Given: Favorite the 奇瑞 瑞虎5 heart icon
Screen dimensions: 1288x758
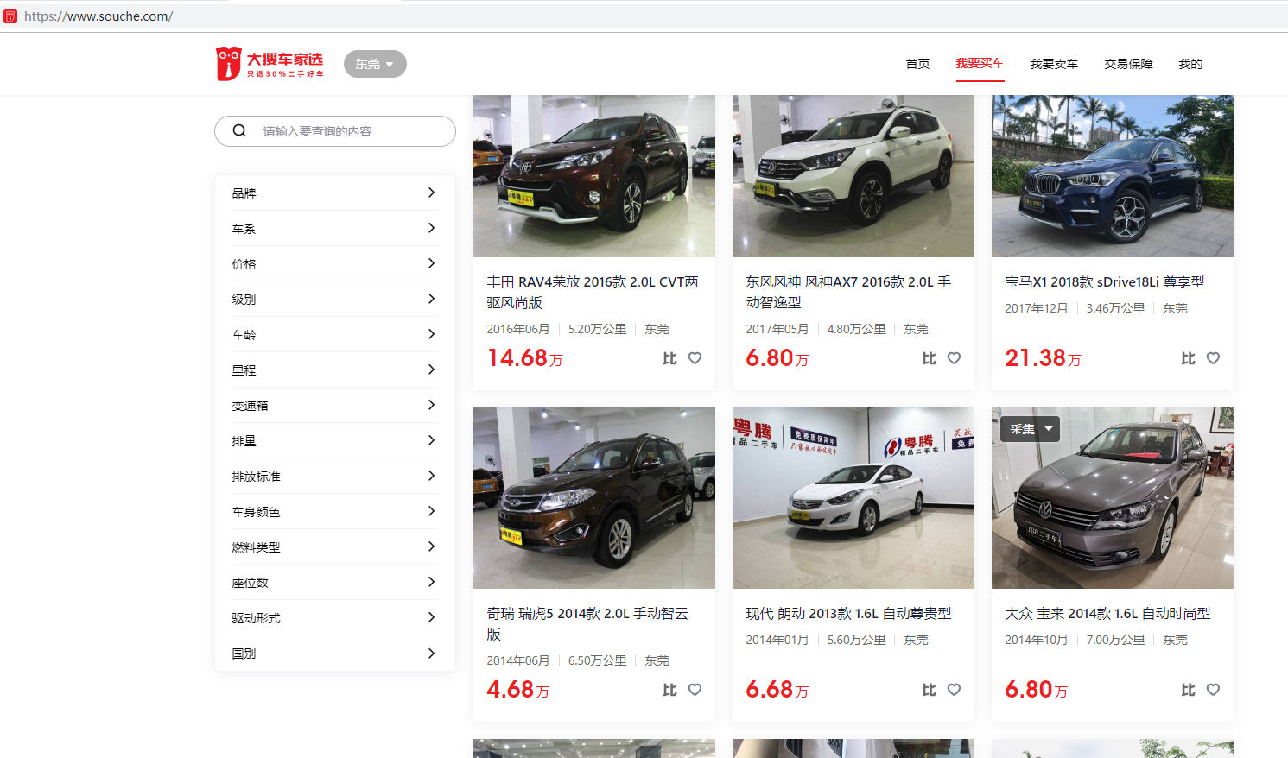Looking at the screenshot, I should (x=695, y=690).
